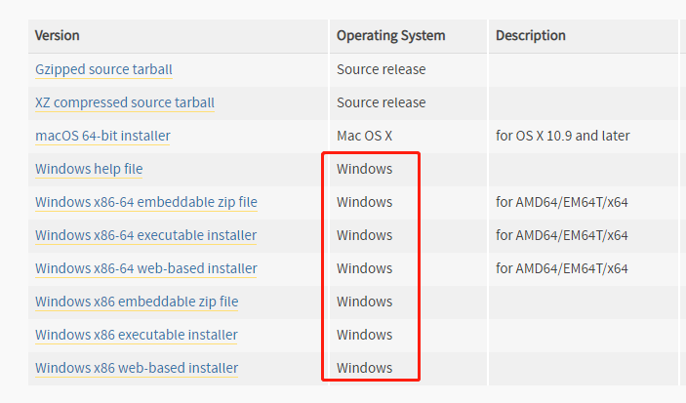Open the Windows help file link

tap(89, 169)
